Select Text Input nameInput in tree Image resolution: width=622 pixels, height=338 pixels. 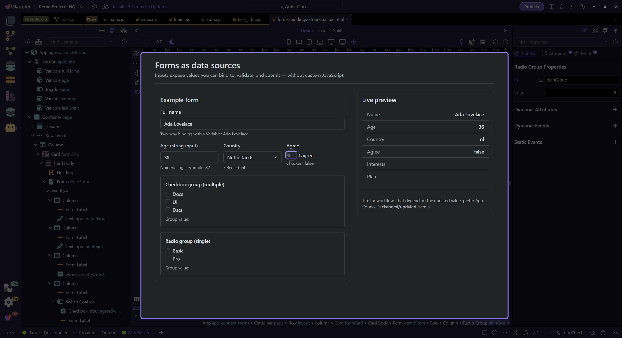pos(86,219)
